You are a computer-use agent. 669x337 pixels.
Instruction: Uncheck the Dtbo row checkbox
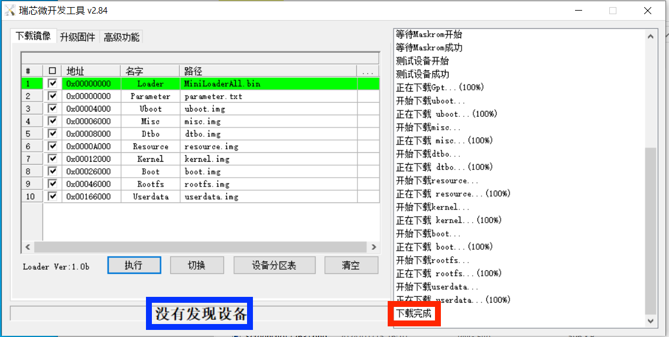(53, 134)
